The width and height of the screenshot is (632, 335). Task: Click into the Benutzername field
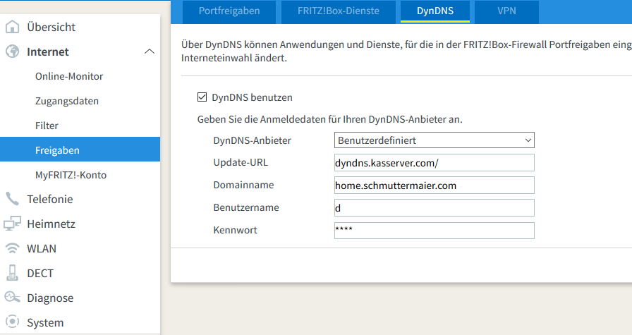tap(434, 208)
